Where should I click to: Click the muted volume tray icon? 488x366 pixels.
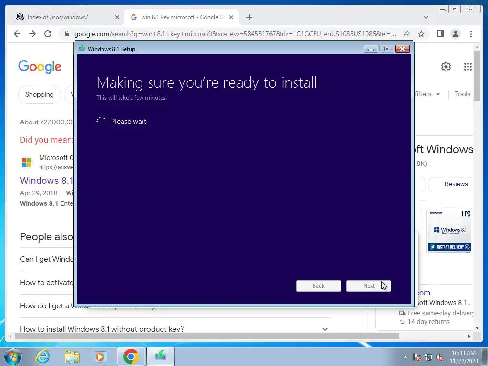pos(440,357)
